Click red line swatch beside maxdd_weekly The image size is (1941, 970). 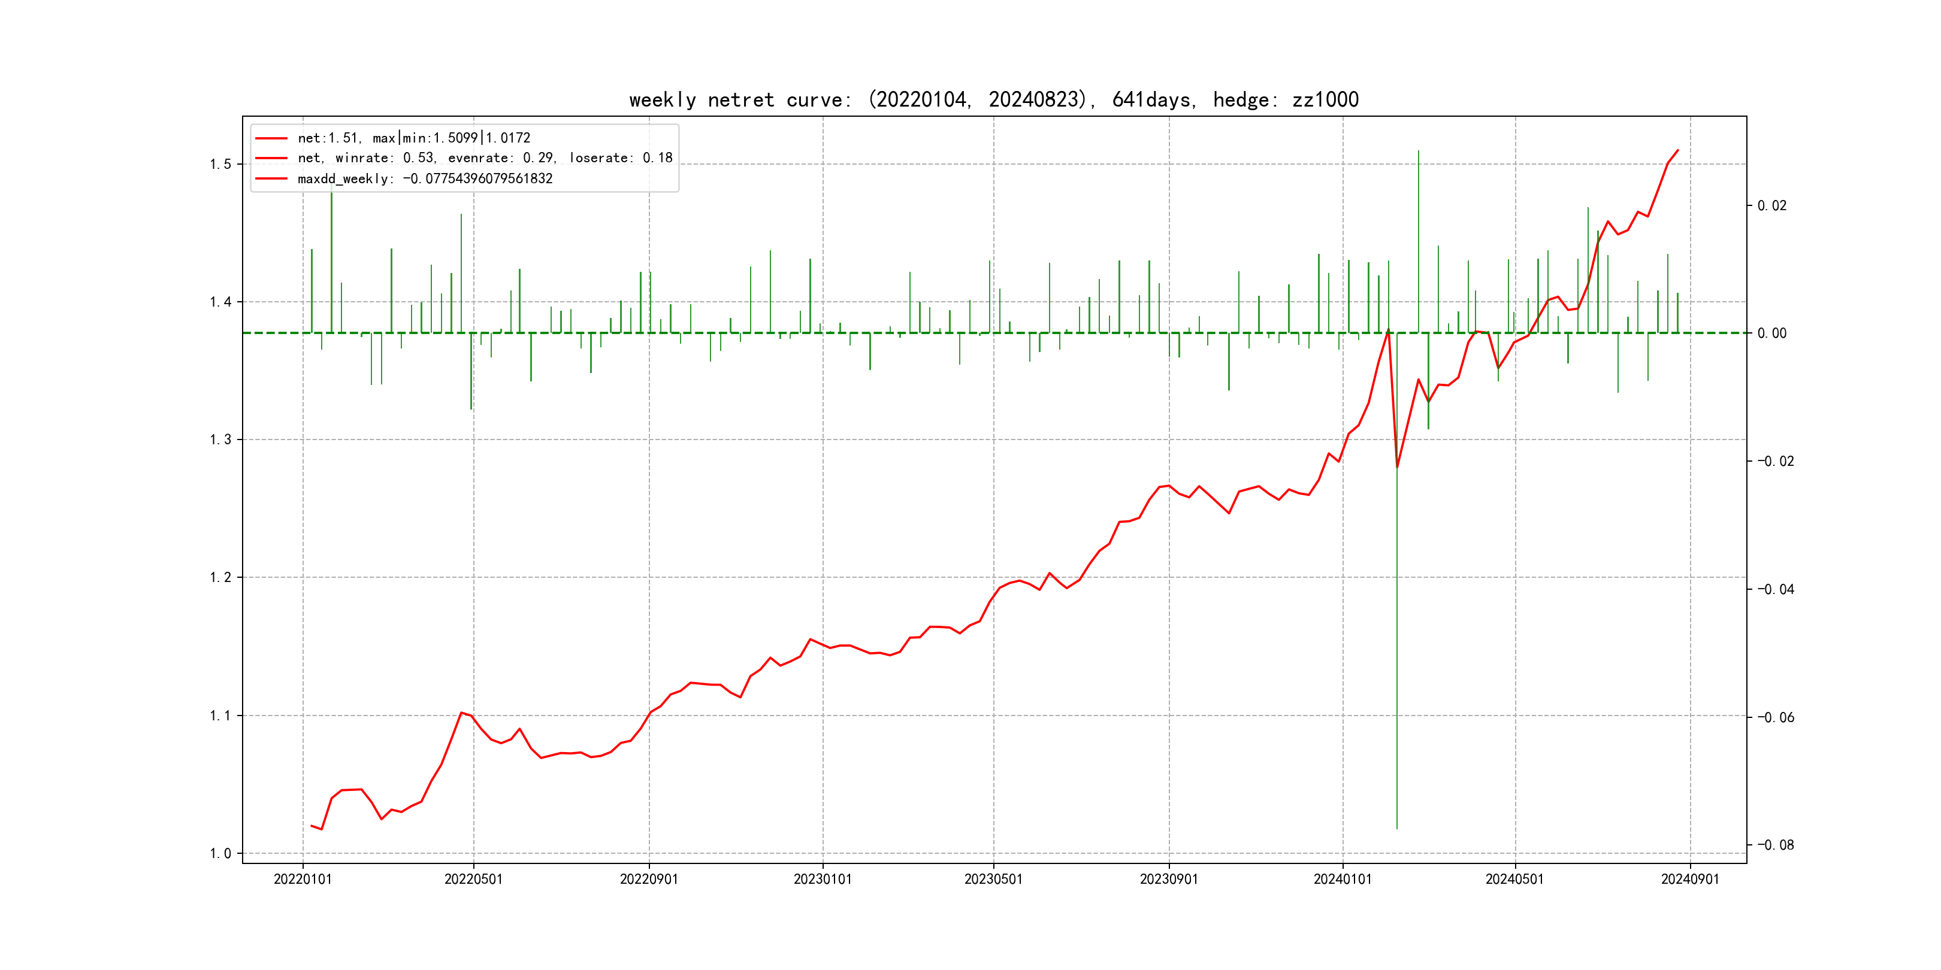click(x=271, y=178)
